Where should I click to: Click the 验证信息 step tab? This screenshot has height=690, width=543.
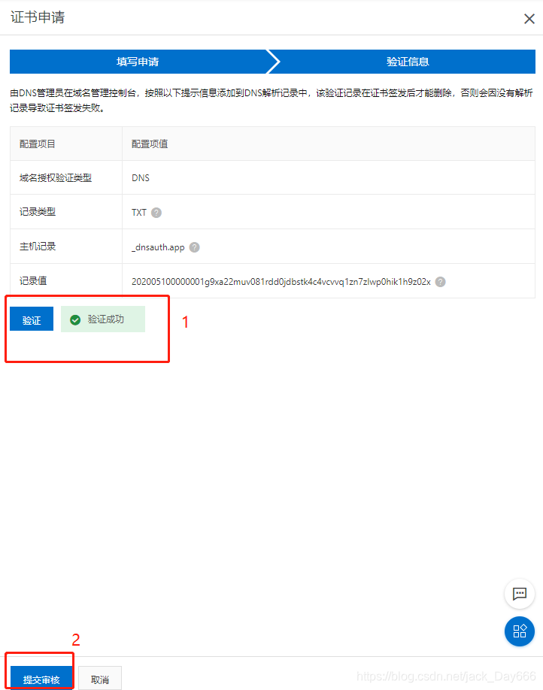(408, 62)
